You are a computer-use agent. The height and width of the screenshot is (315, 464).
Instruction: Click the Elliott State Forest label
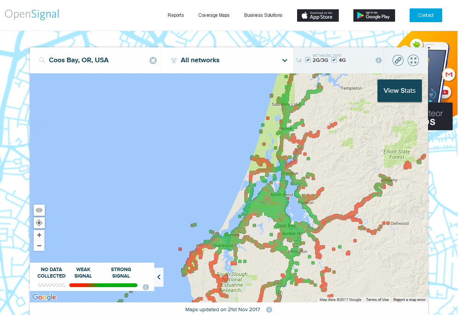397,154
